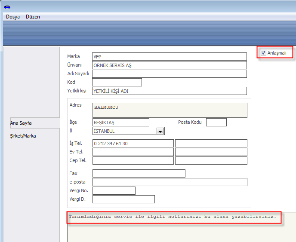The image size is (296, 242).
Task: Click into the Kod input box
Action: pos(117,83)
